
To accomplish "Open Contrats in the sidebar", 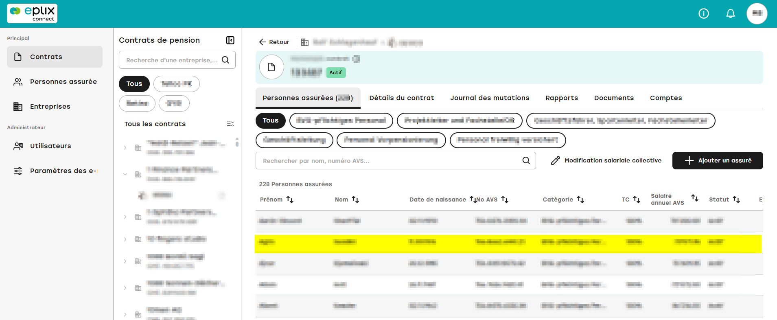I will pyautogui.click(x=55, y=57).
